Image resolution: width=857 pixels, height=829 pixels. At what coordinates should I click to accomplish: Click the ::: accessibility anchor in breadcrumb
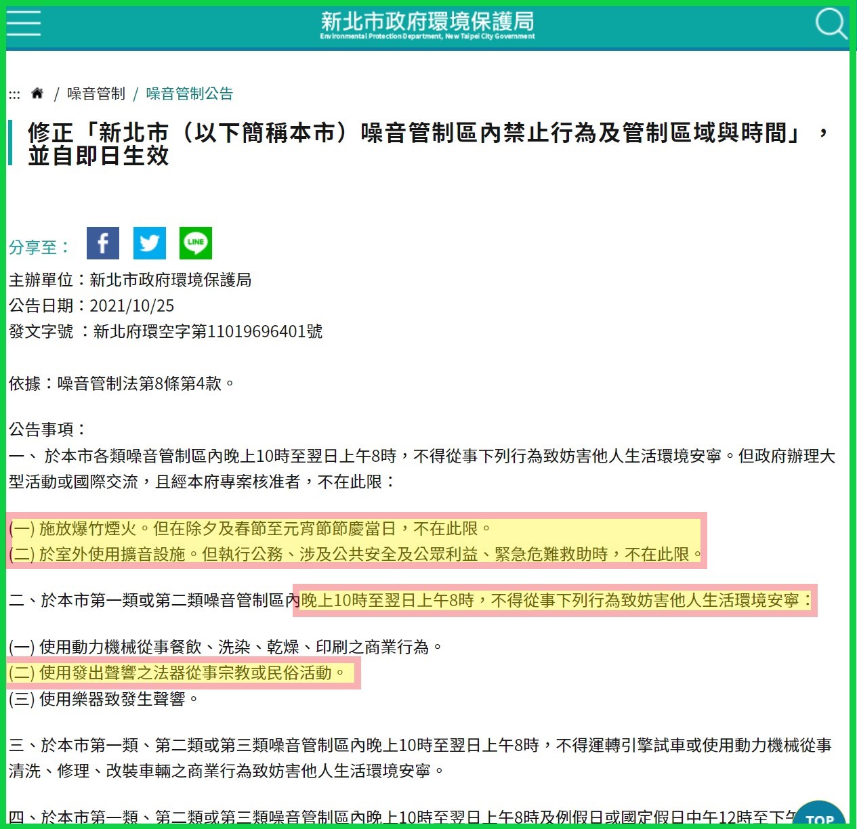[14, 94]
